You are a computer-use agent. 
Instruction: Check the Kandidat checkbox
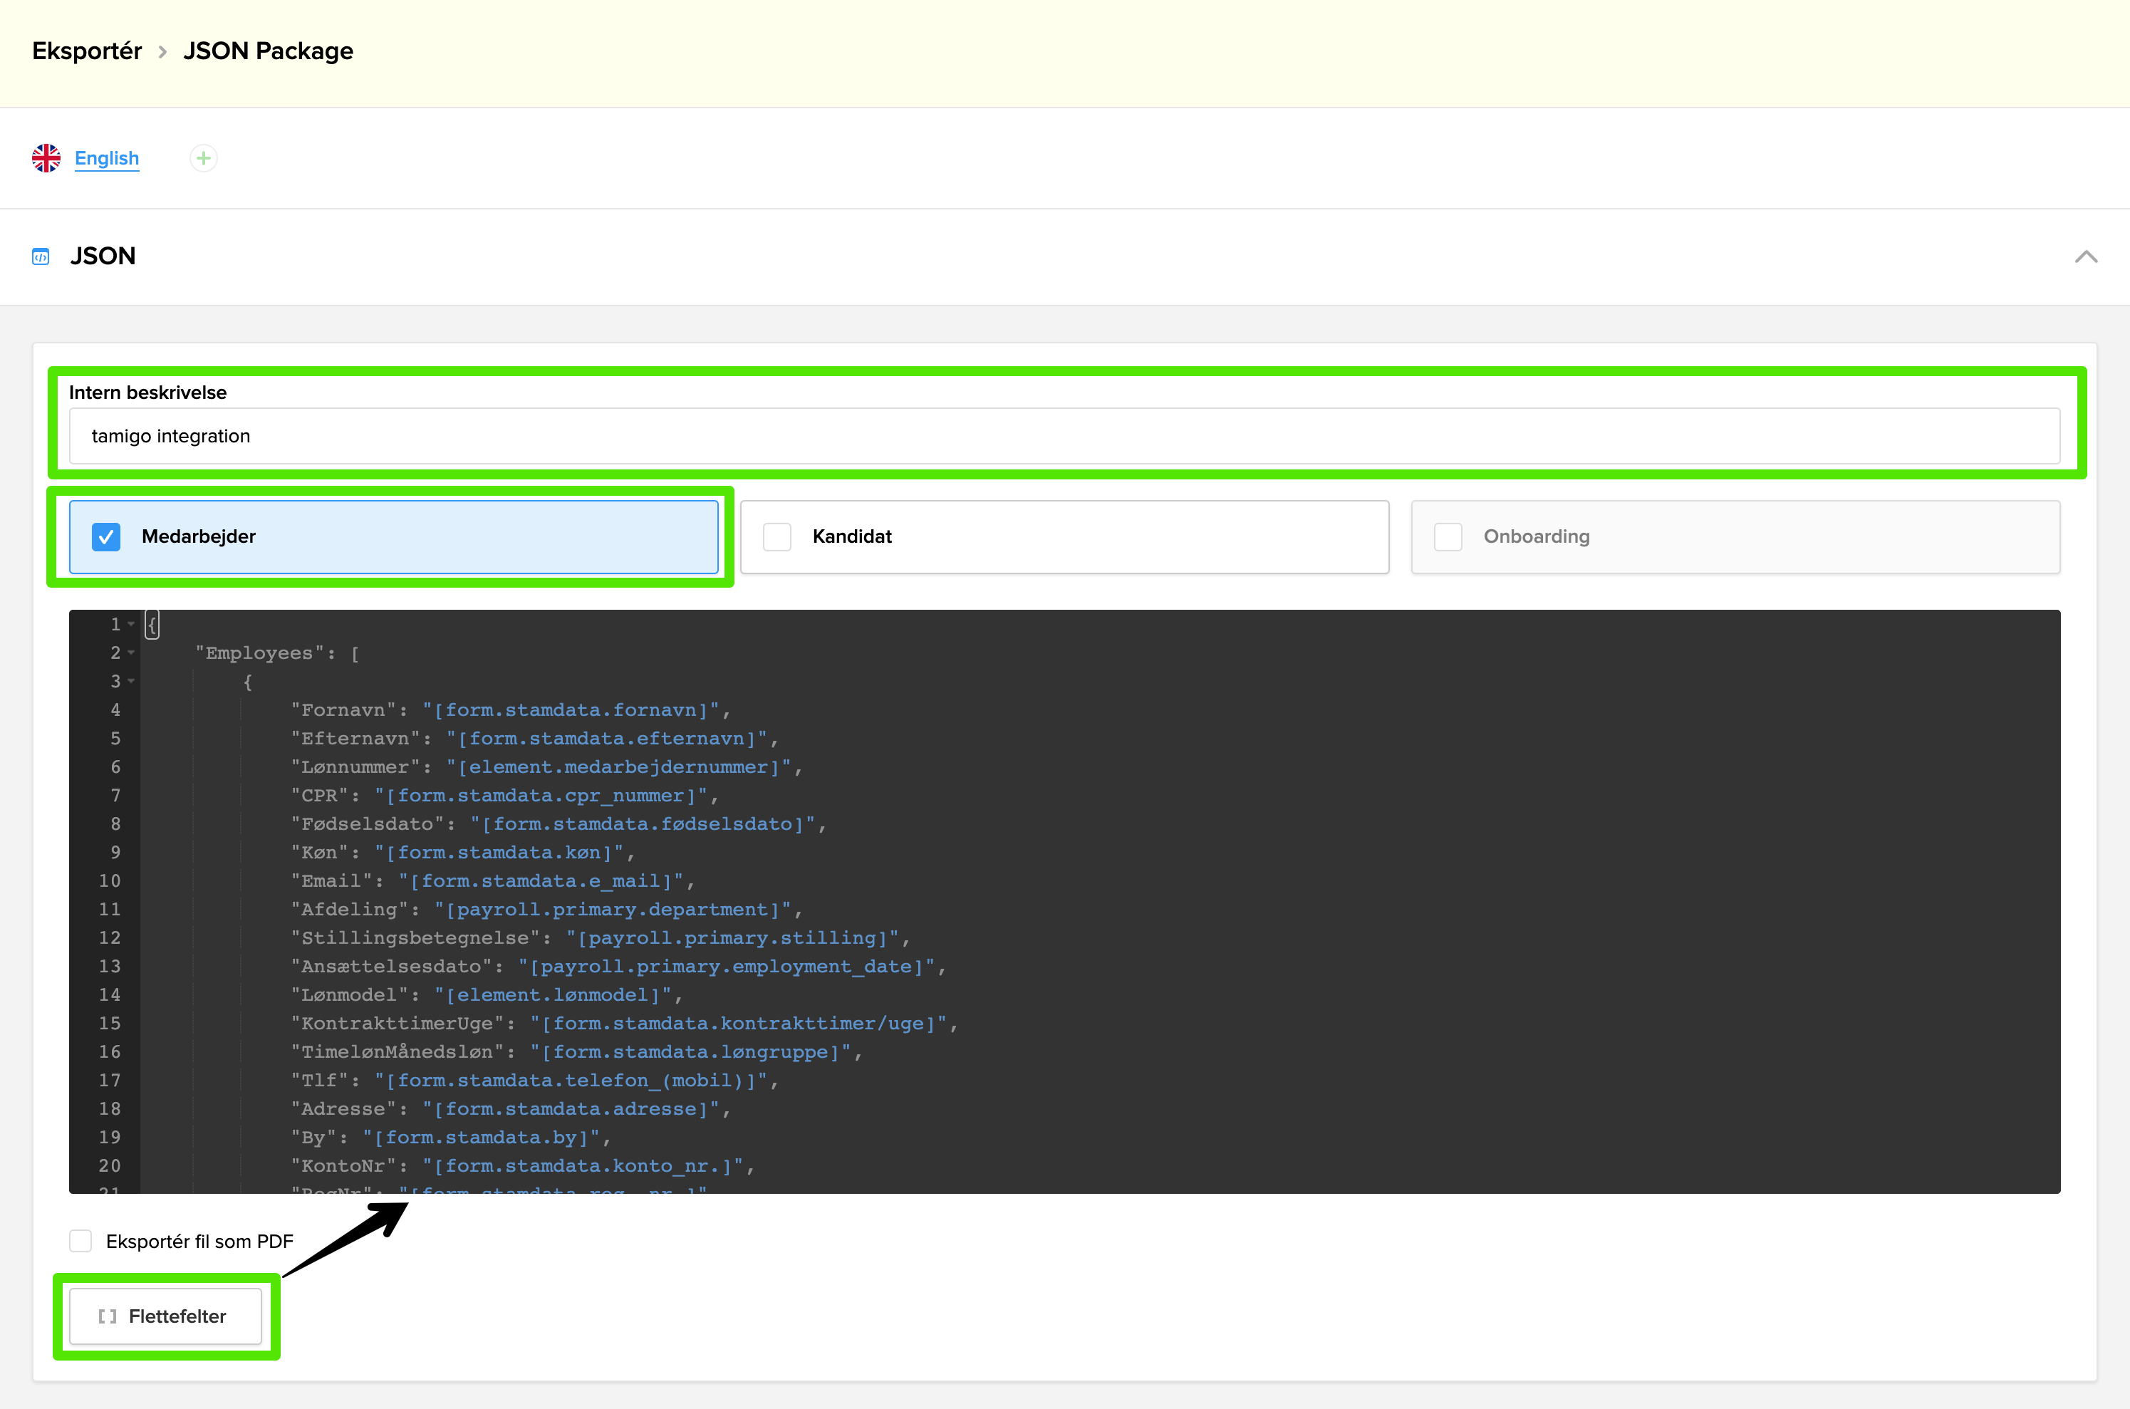777,536
